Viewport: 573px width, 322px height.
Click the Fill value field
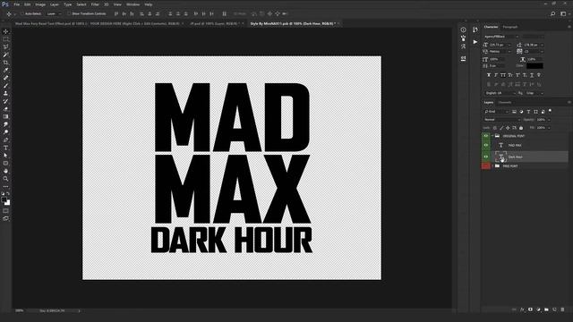coord(542,128)
